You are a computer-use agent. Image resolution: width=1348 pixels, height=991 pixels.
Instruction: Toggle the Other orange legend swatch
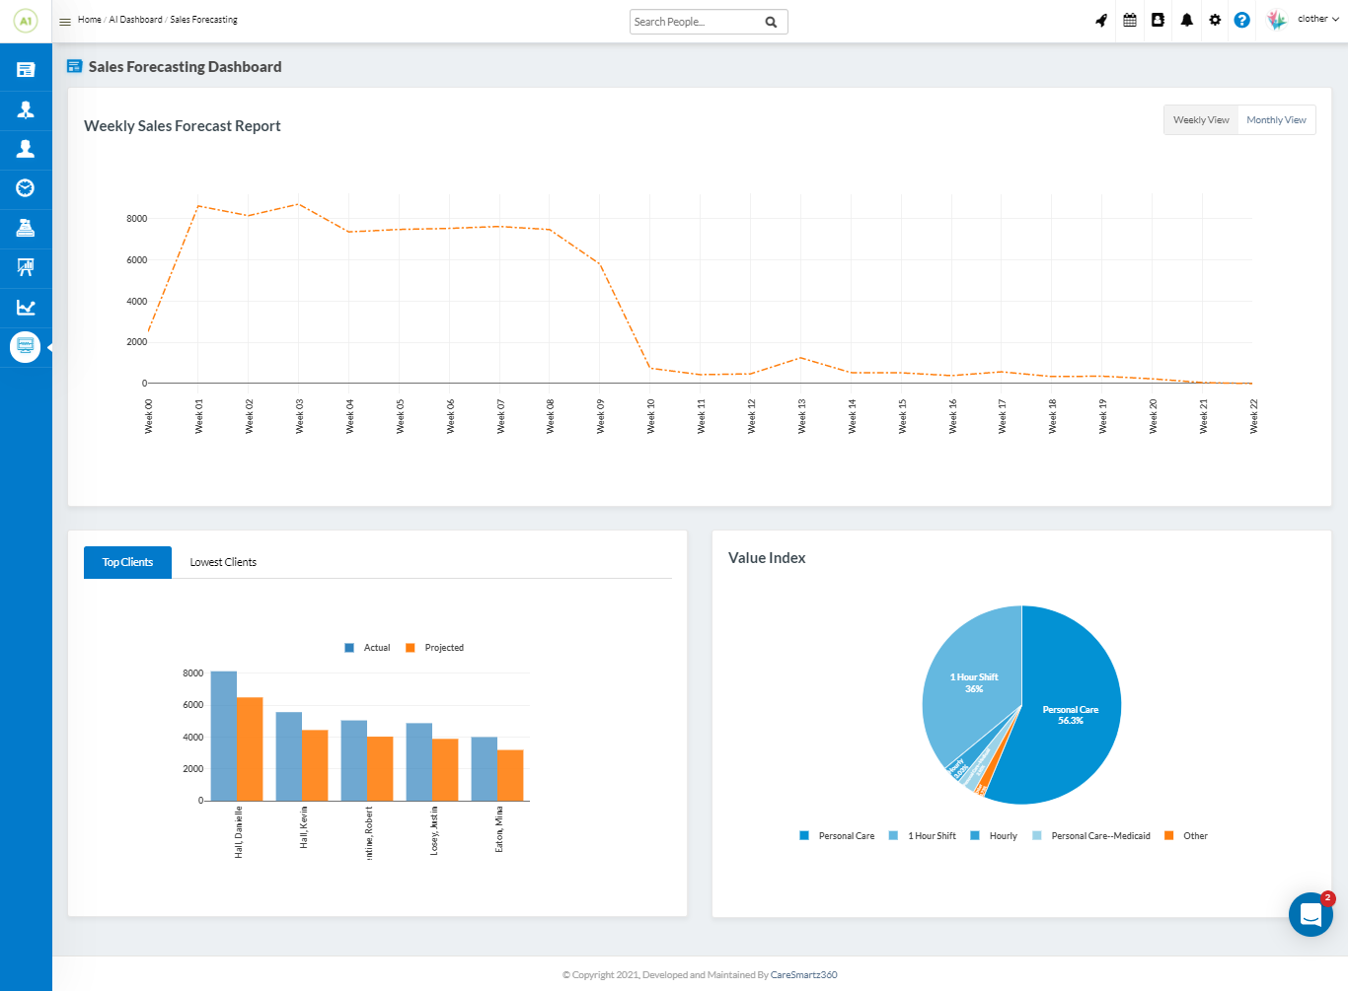click(x=1169, y=836)
